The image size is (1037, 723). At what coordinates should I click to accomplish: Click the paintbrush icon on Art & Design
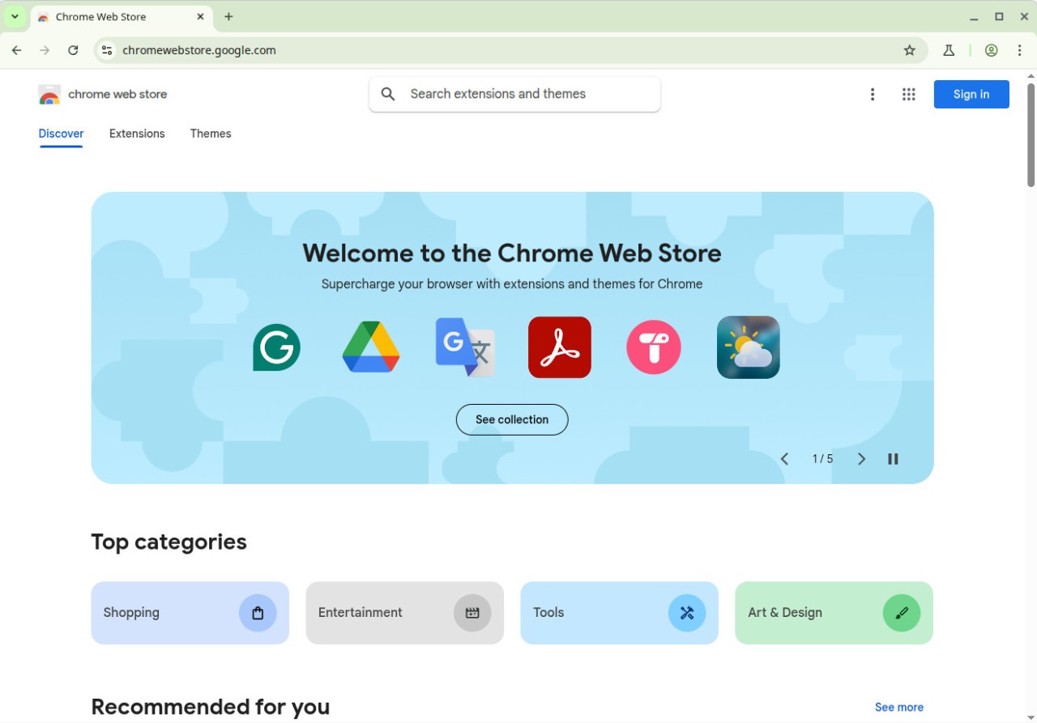(x=902, y=613)
